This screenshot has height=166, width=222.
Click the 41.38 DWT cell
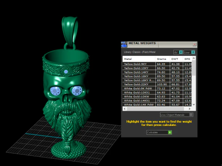tap(176, 64)
